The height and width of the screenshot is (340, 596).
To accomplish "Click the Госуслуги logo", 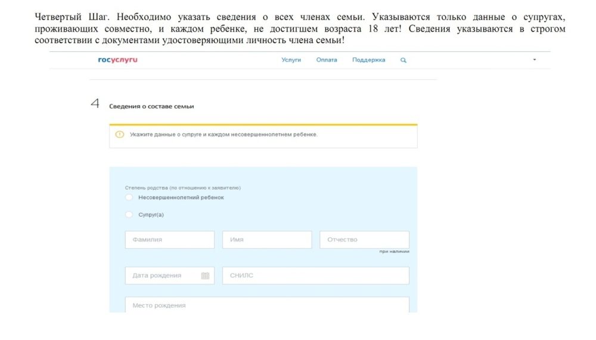I will (117, 60).
